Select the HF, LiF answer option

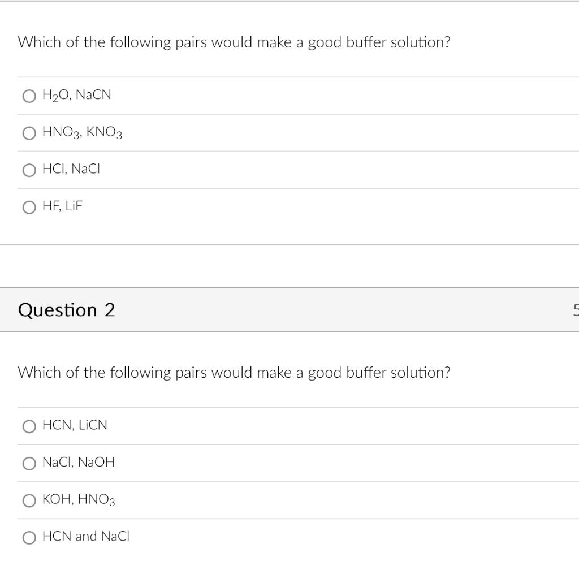[x=29, y=207]
